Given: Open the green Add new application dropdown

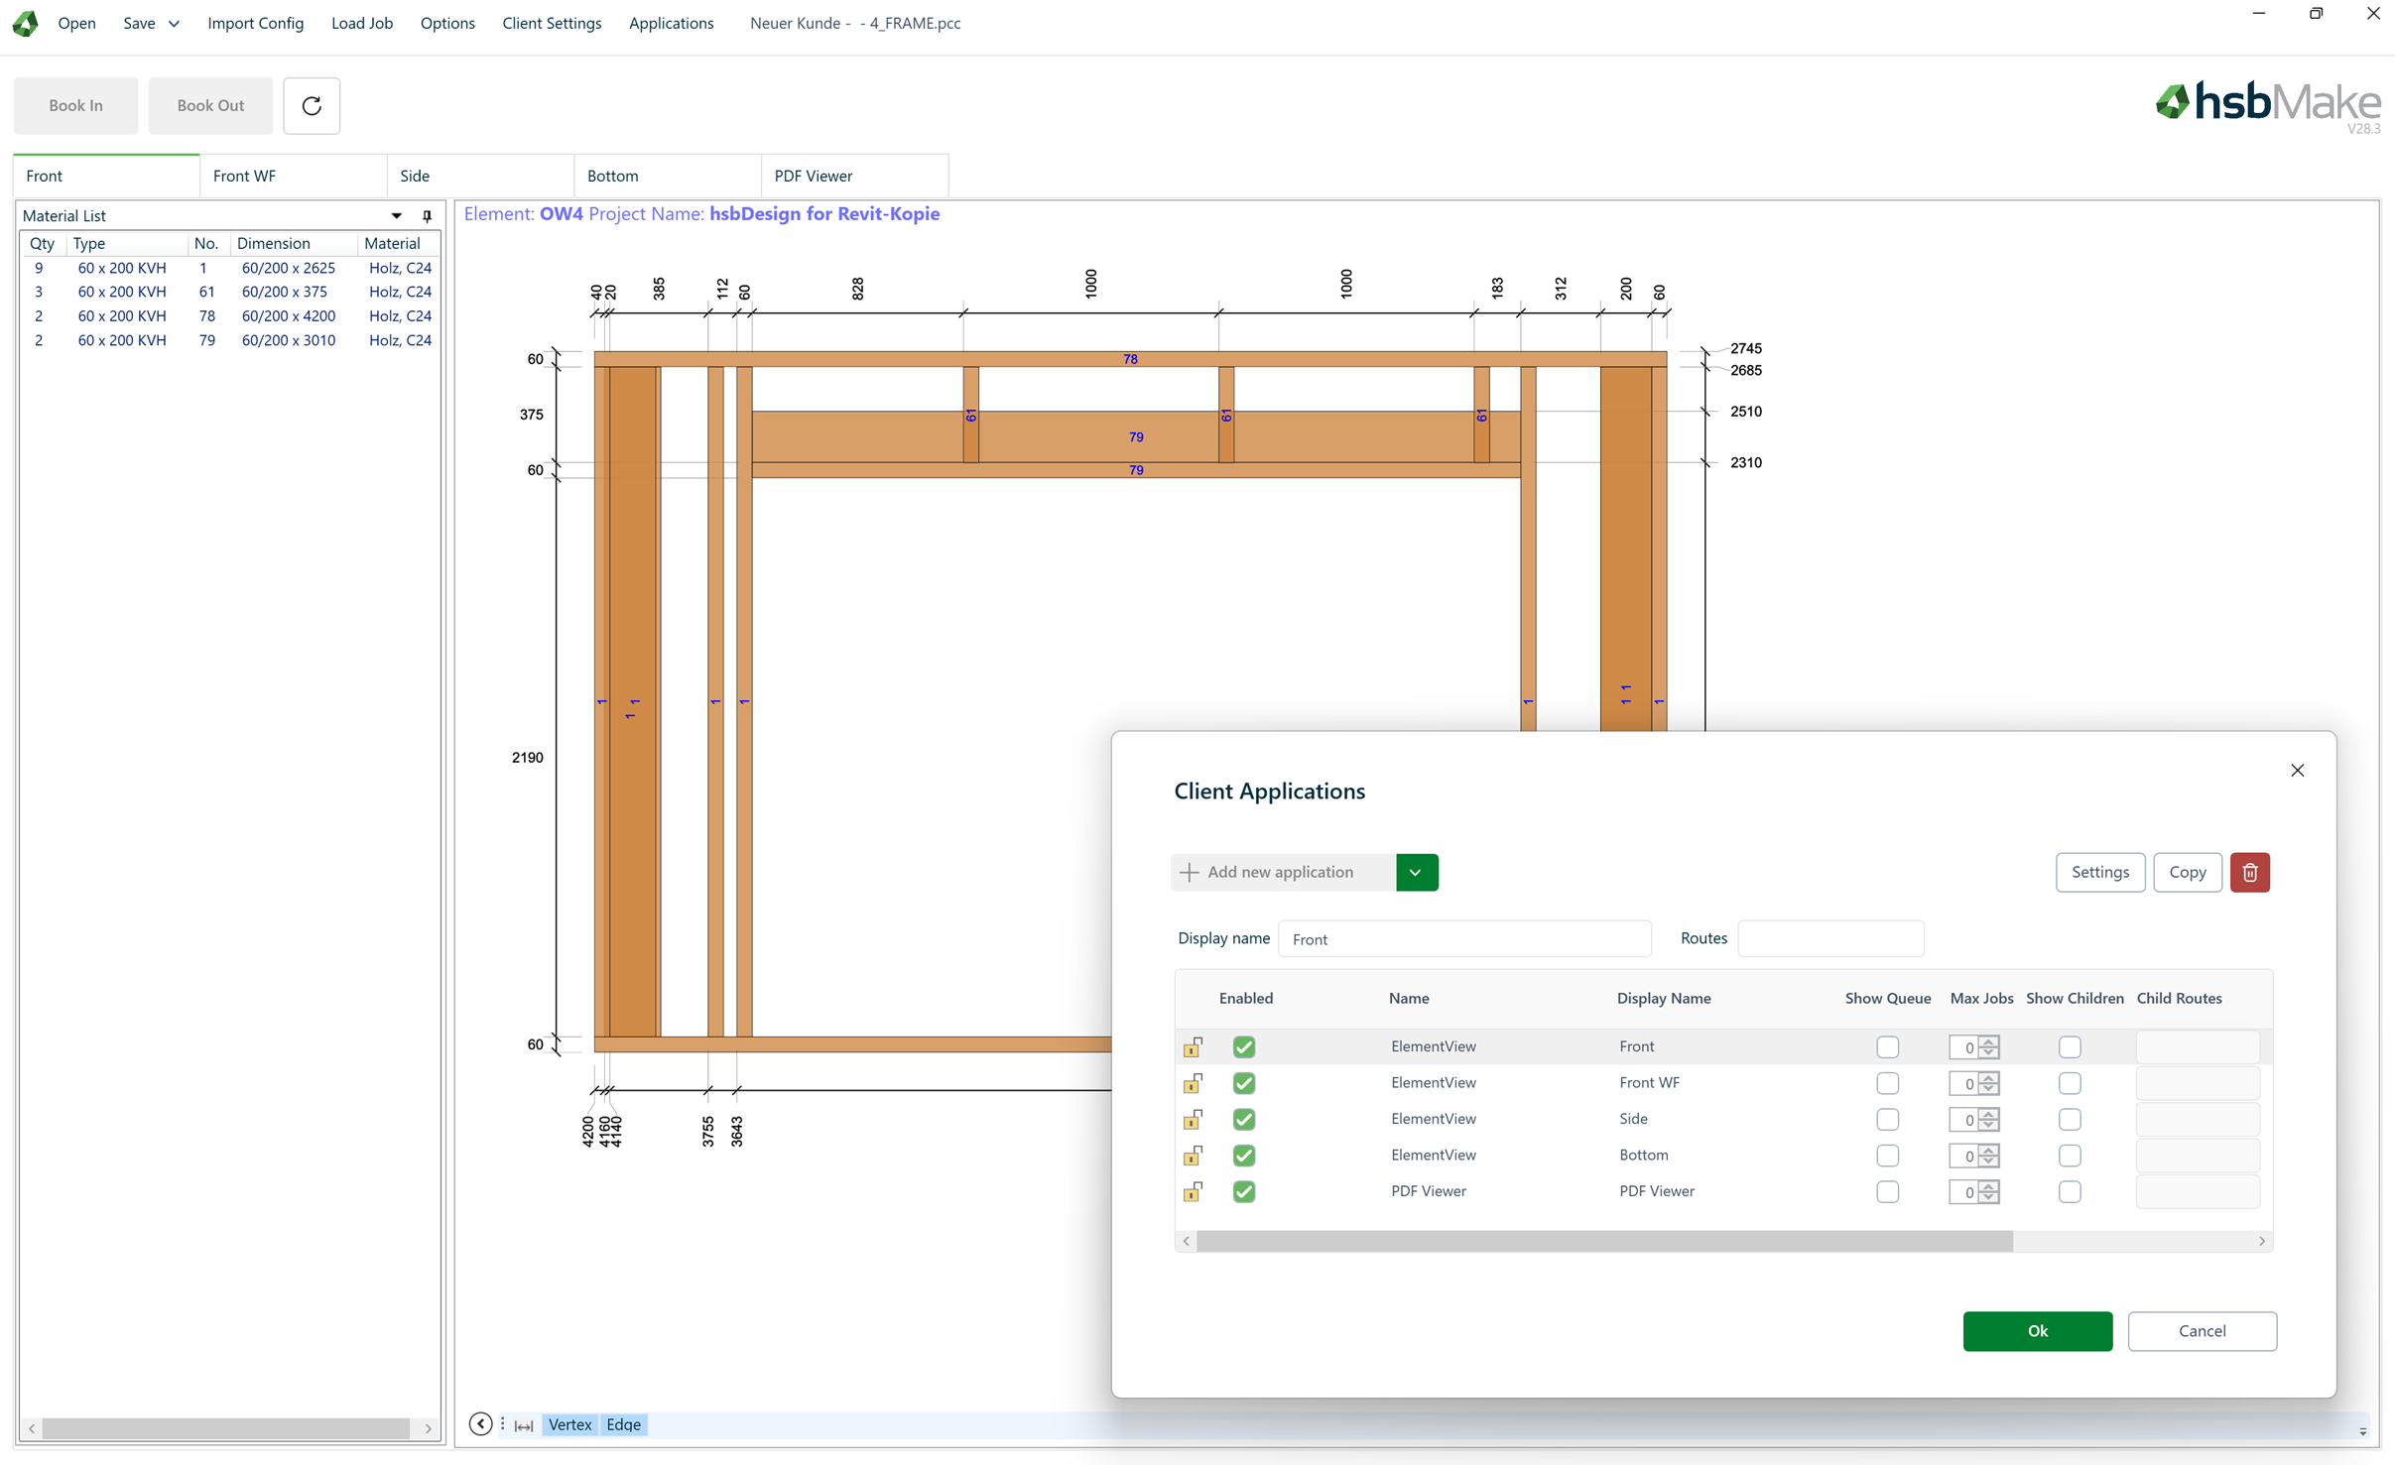Looking at the screenshot, I should (1416, 872).
